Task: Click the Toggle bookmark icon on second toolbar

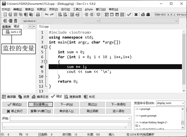Action: (10, 21)
